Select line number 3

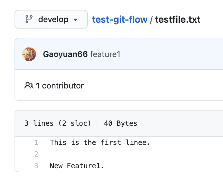[36, 166]
